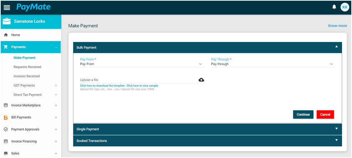352x158 pixels.
Task: Collapse the Bulk Payment section arrow
Action: 336,47
